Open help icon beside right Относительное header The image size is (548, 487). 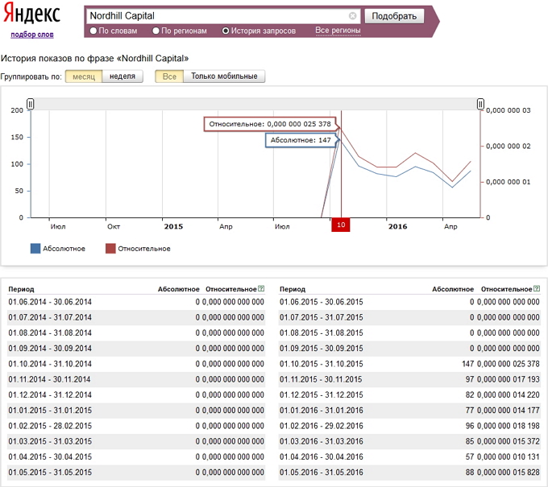click(x=537, y=289)
